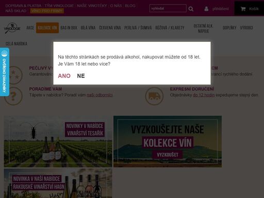The image size is (264, 198).
Task: Open Ostatní alk. nápoje category
Action: (203, 28)
